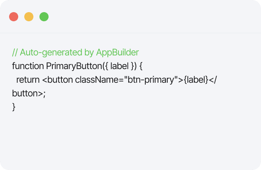Click the word "by" in the comment
This screenshot has width=261, height=170.
click(x=80, y=52)
